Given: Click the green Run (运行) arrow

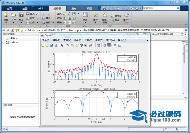Looking at the screenshot, I should 95,15.
